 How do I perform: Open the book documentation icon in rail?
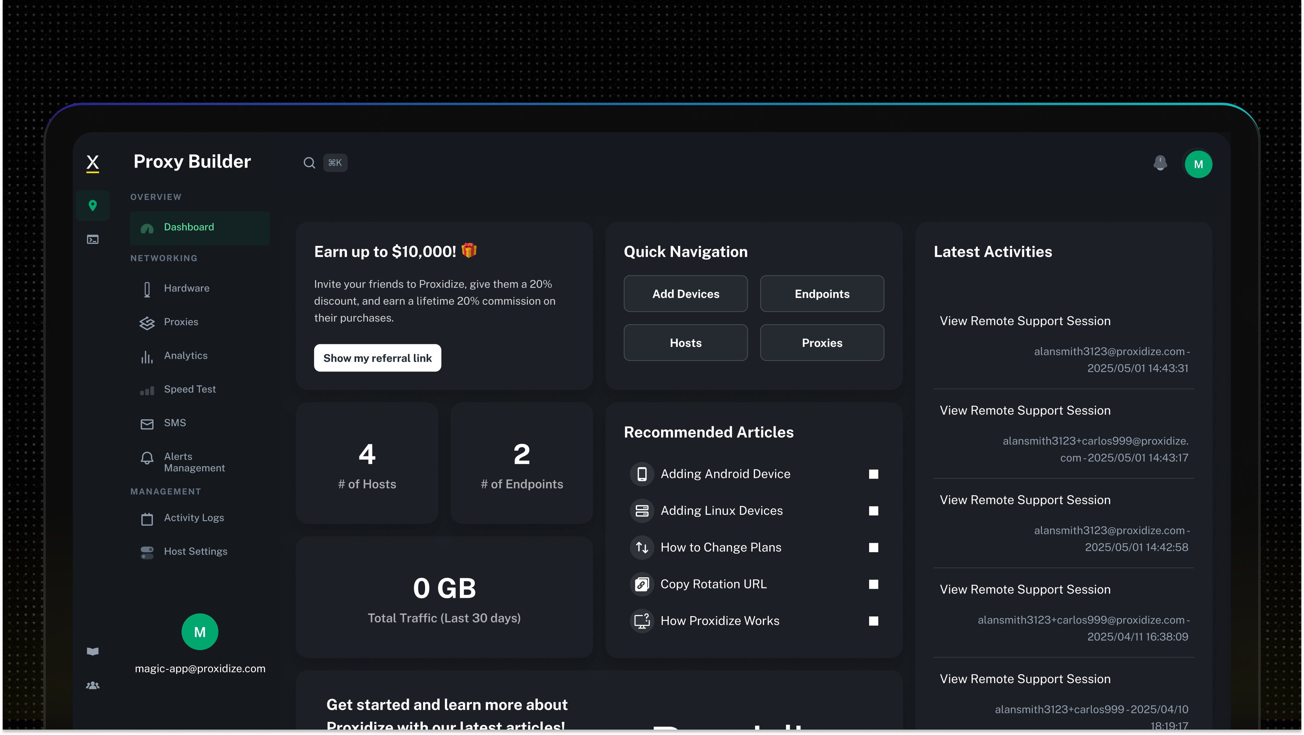tap(93, 651)
